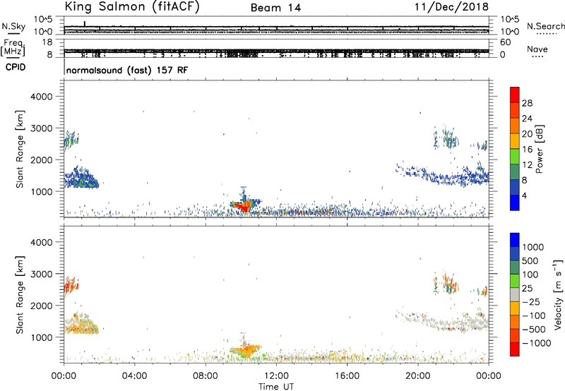565x391 pixels.
Task: Click the '60' right label of frequency panel
Action: tap(505, 42)
